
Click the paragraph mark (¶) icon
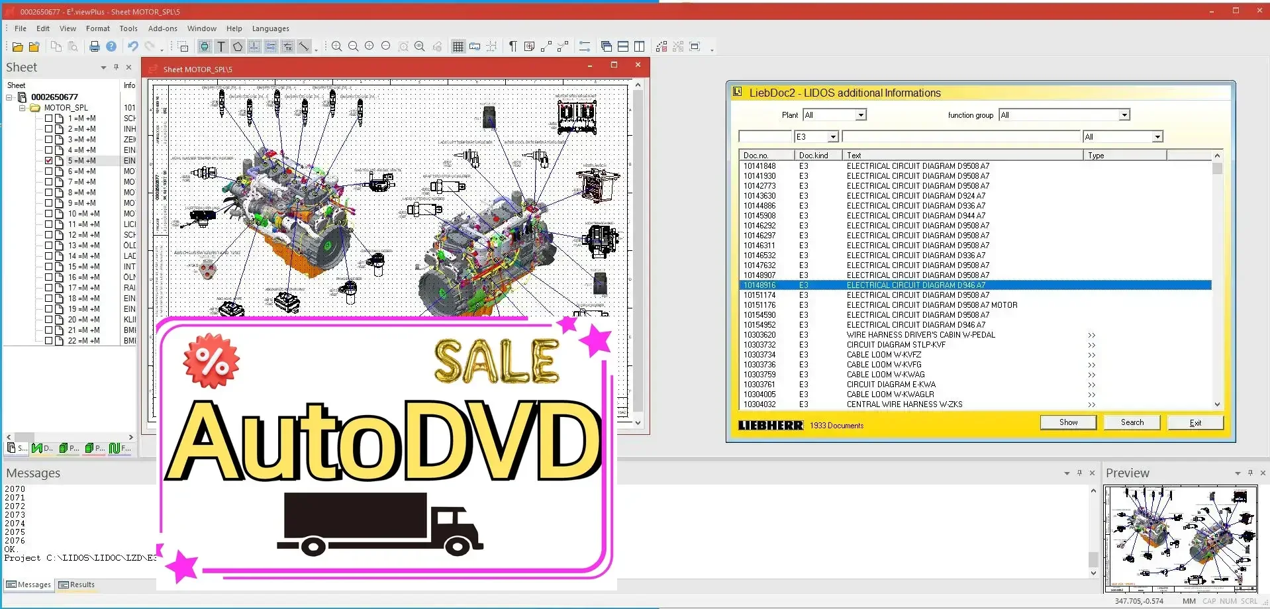coord(513,46)
